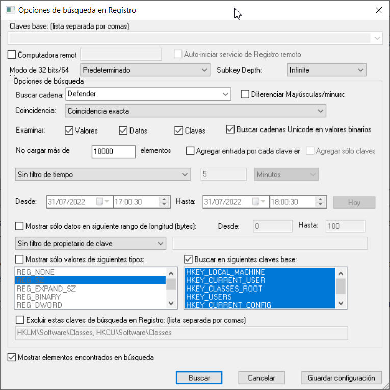Open the Coincidencia exacta dropdown
The image size is (390, 390).
[x=320, y=111]
